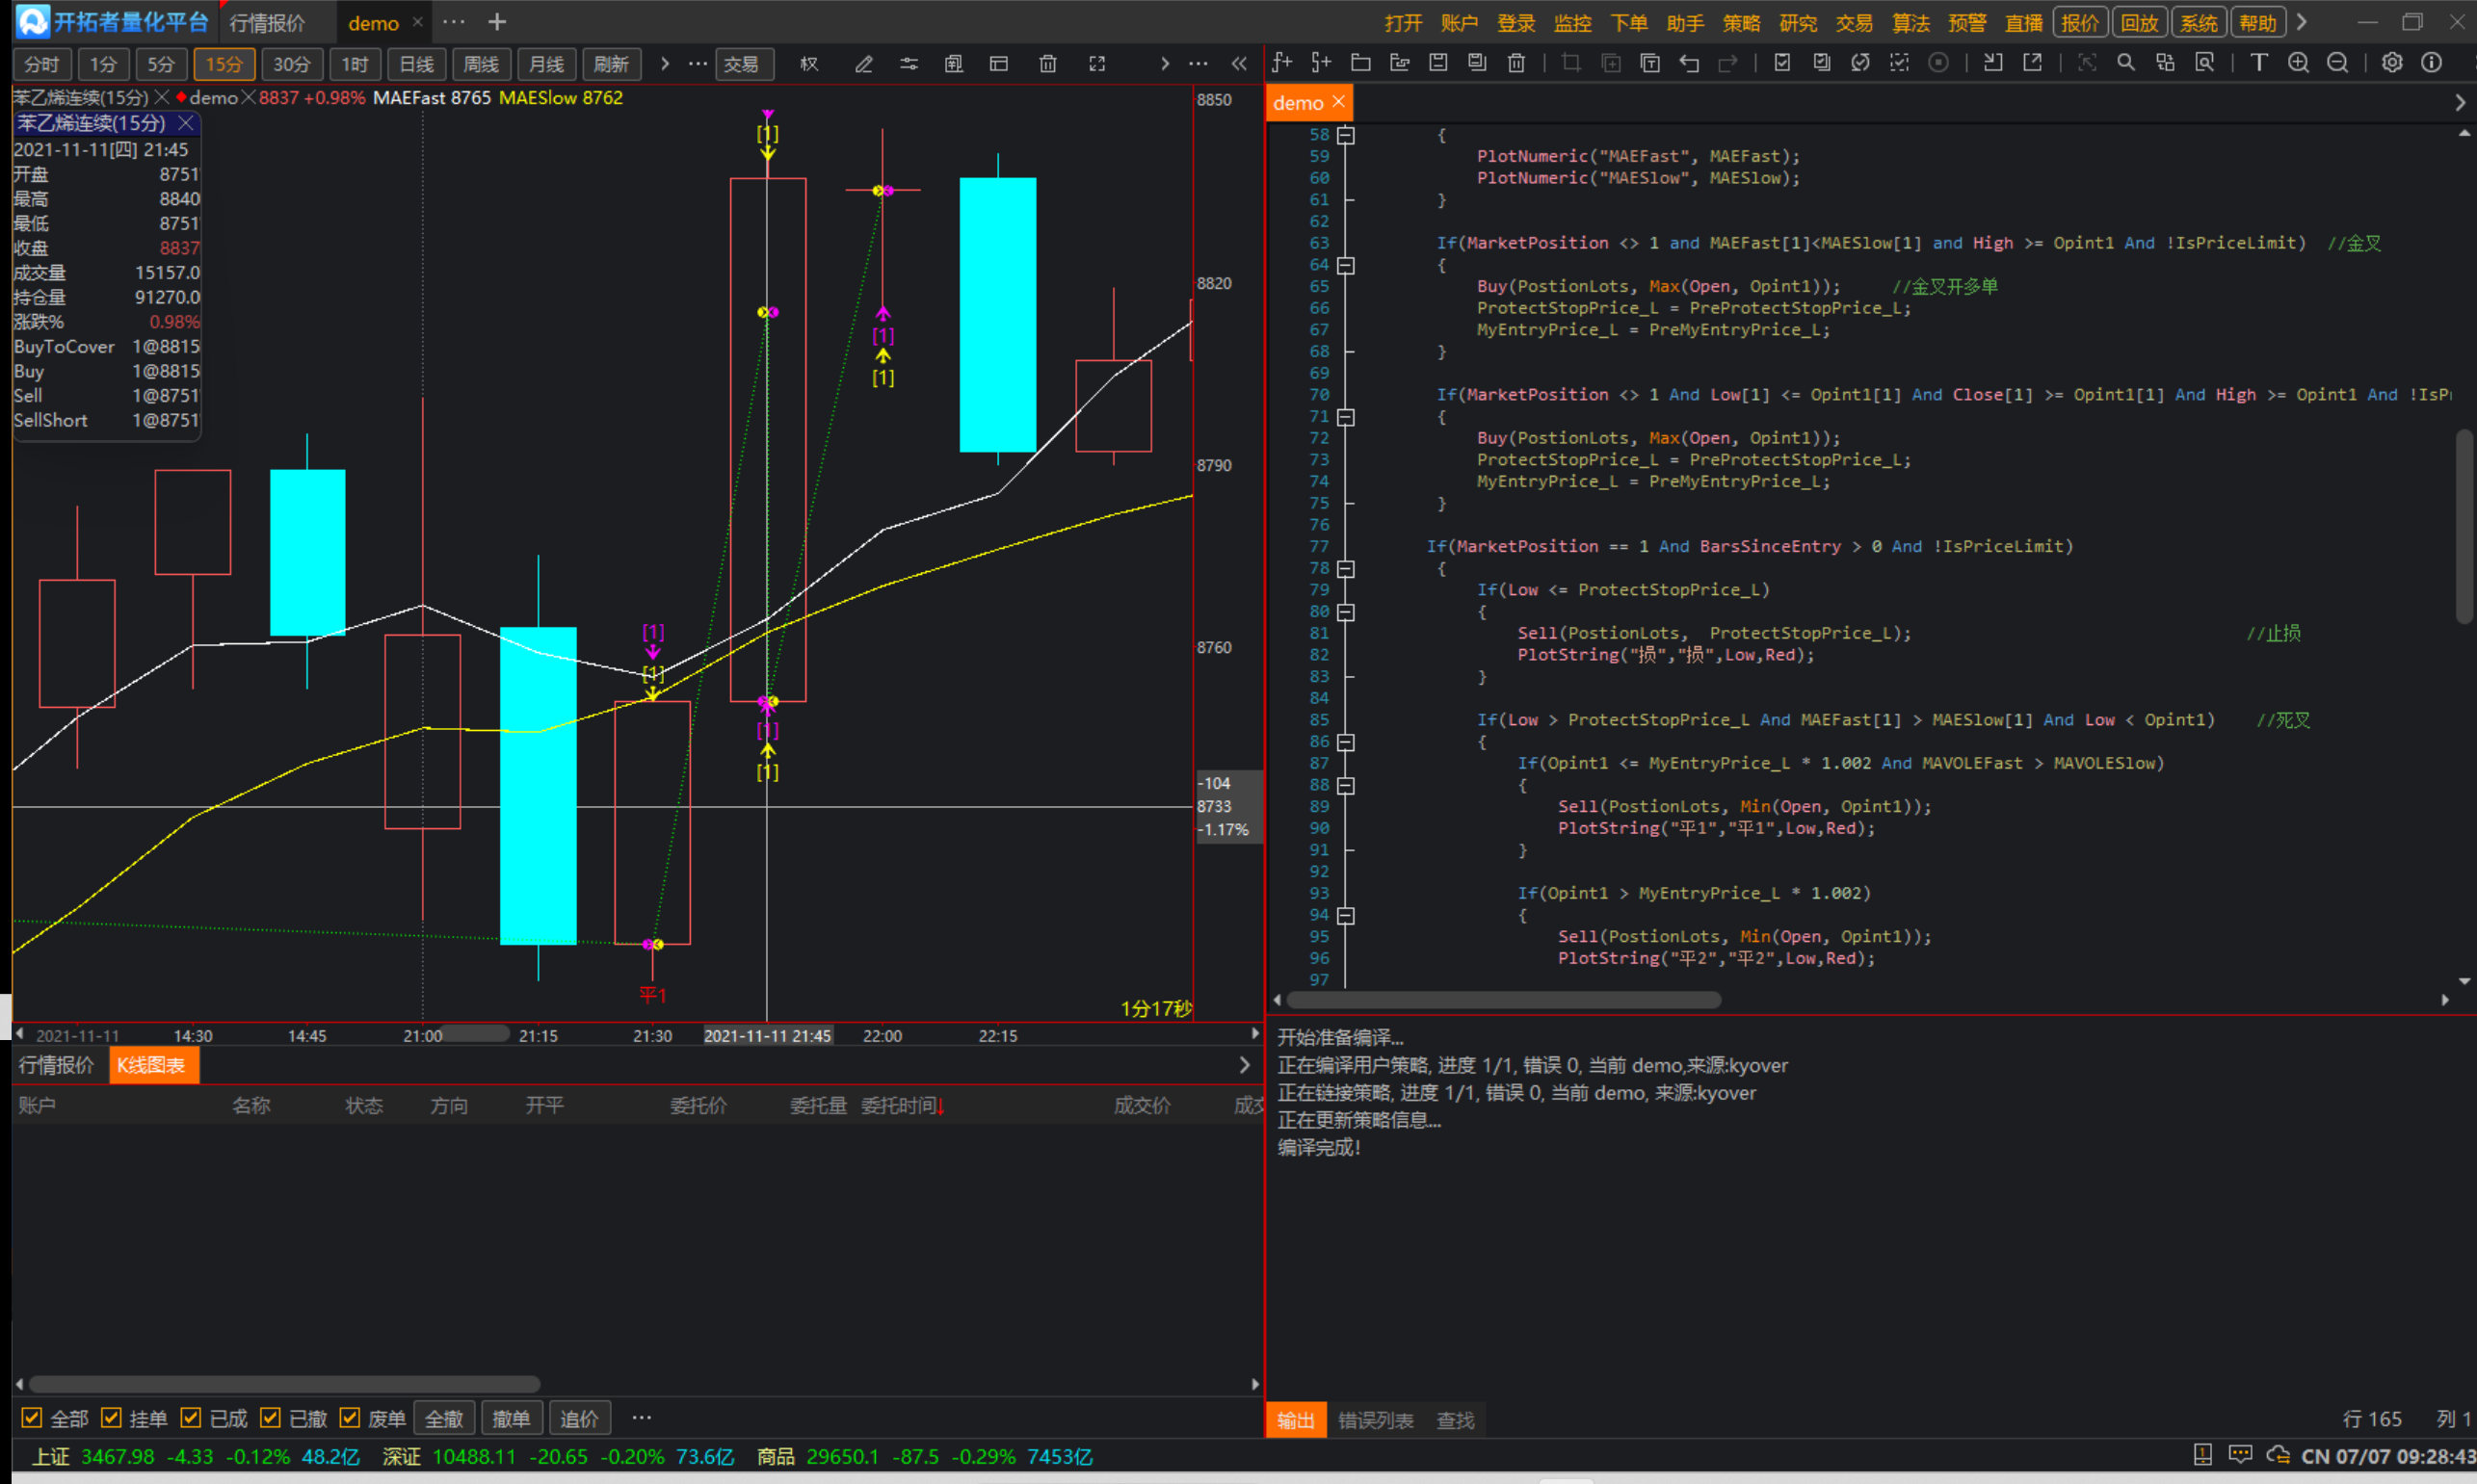Viewport: 2477px width, 1484px height.
Task: Click the open folder icon in editor toolbar
Action: (1360, 63)
